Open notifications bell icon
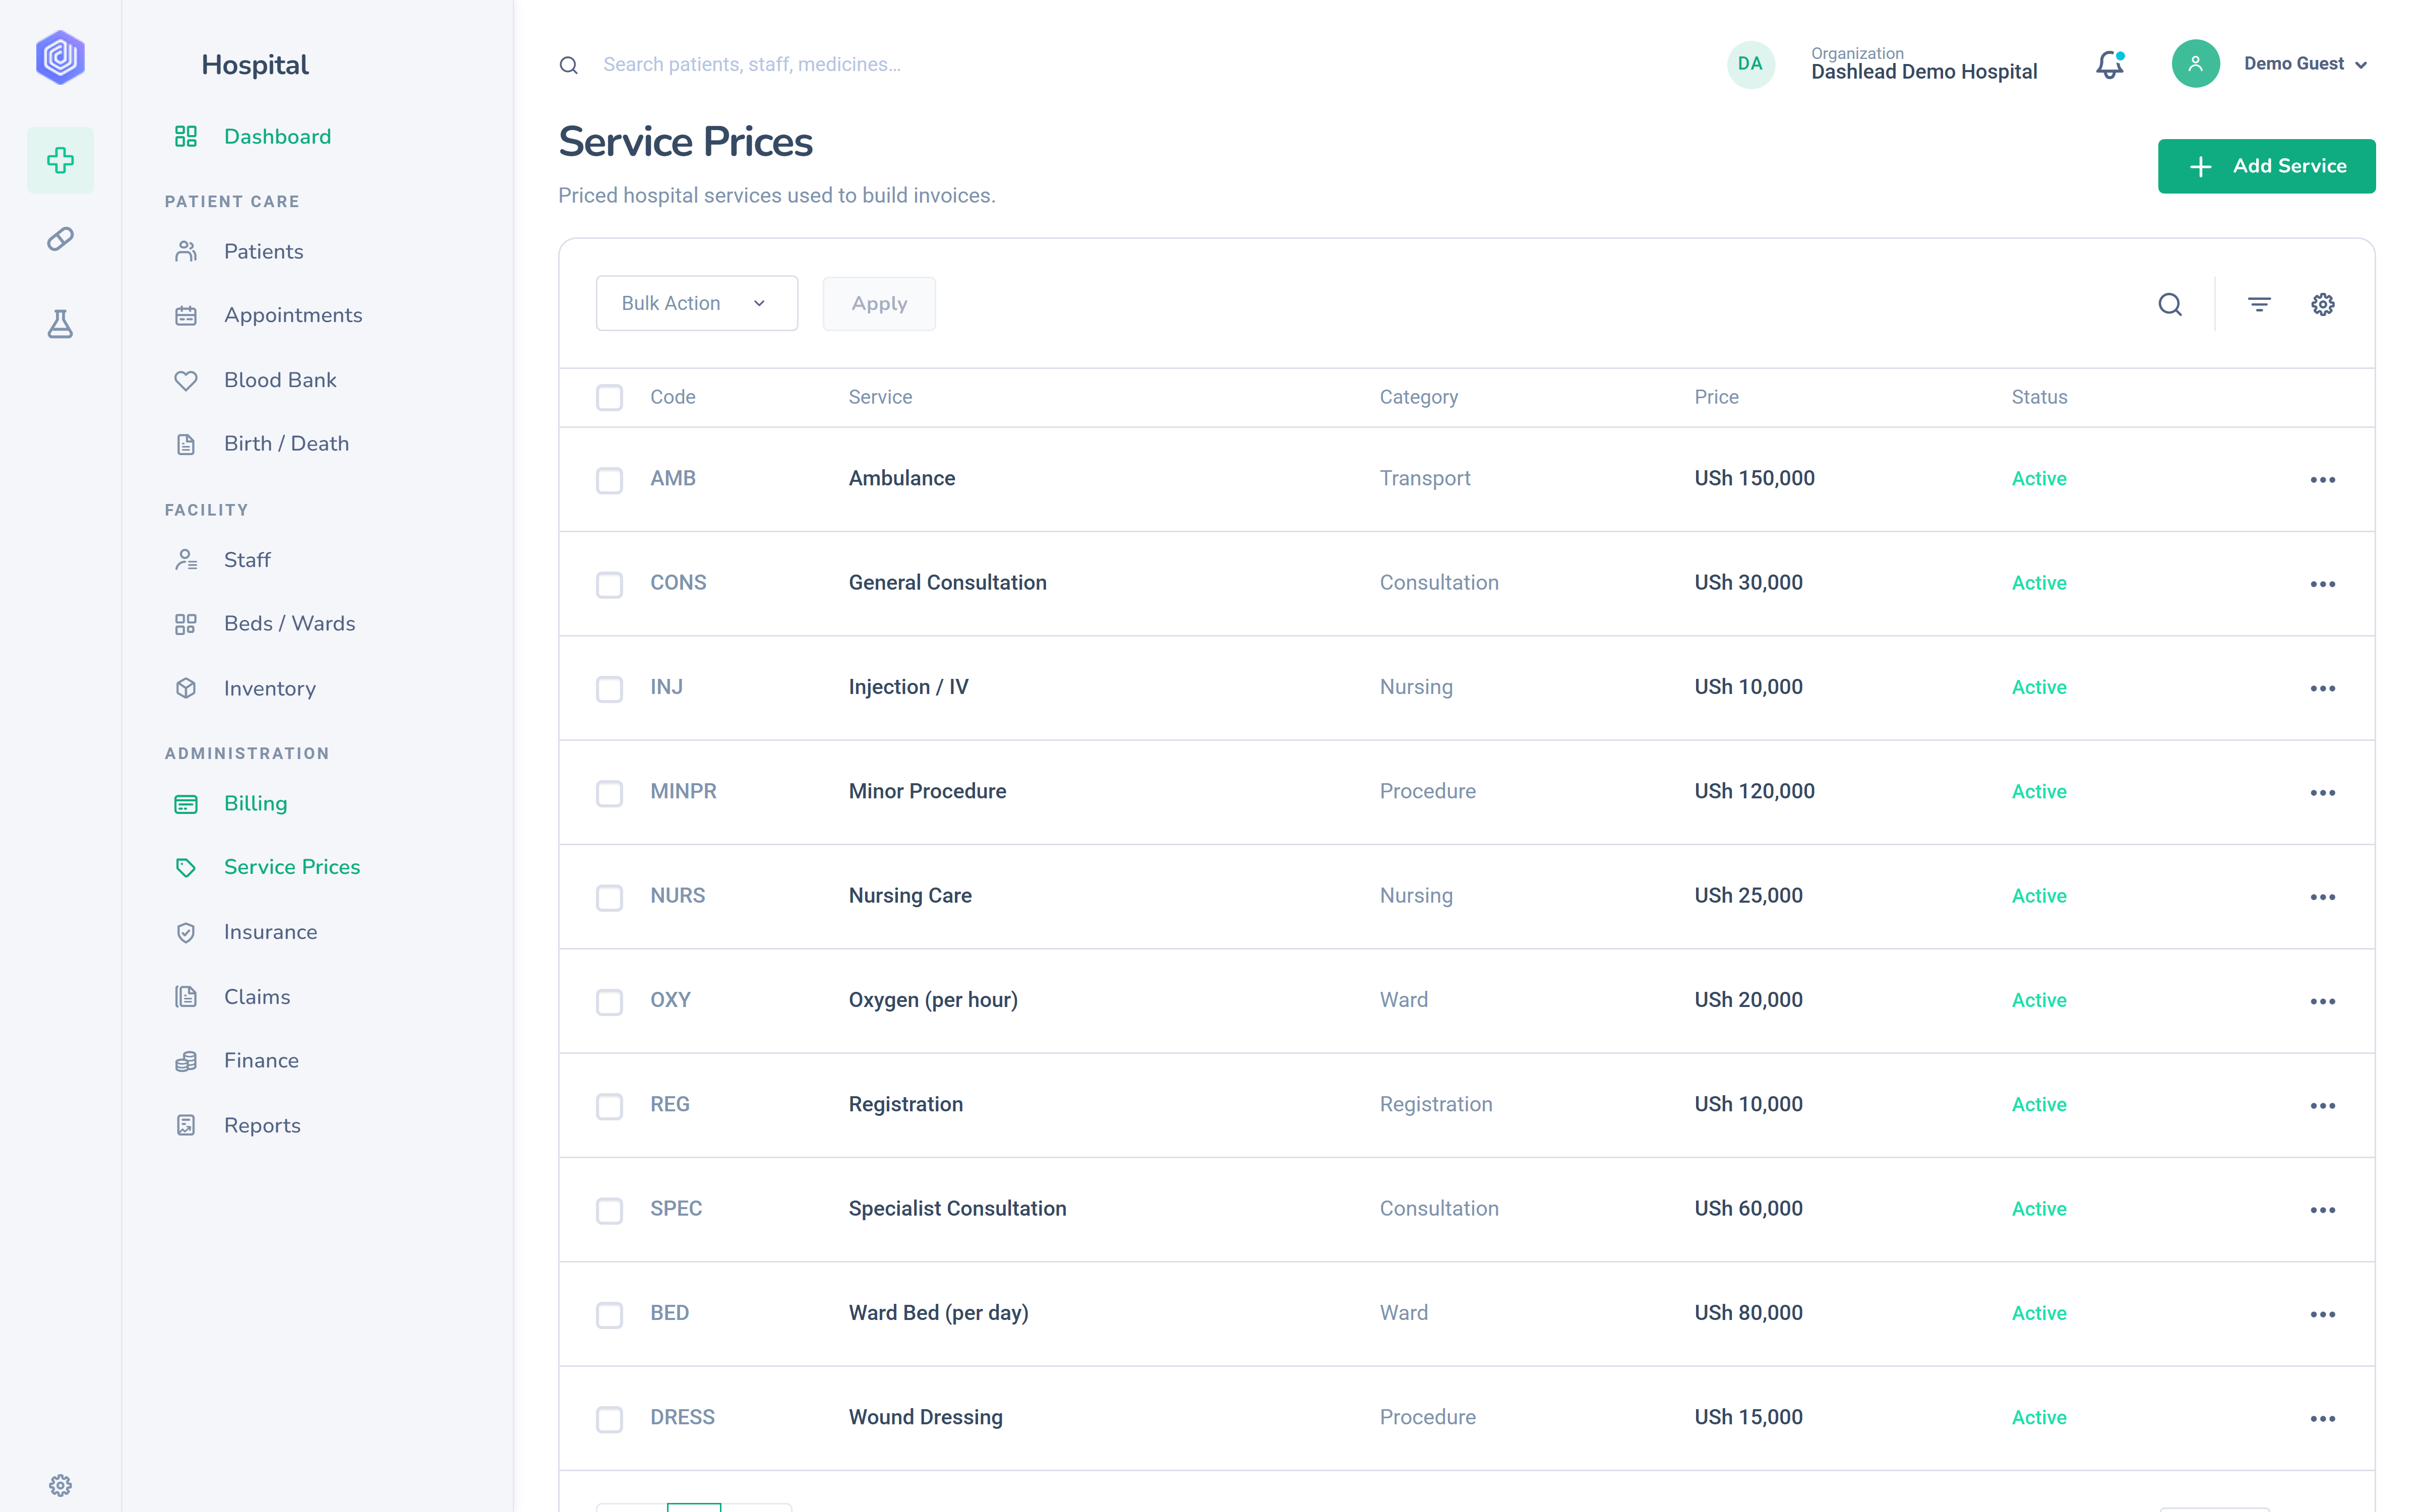 [x=2109, y=64]
